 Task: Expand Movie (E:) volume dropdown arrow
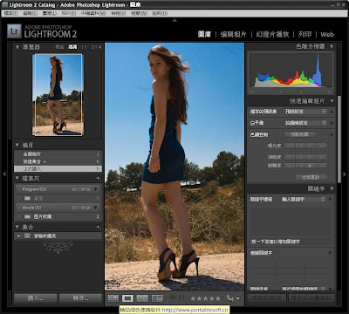pos(95,208)
